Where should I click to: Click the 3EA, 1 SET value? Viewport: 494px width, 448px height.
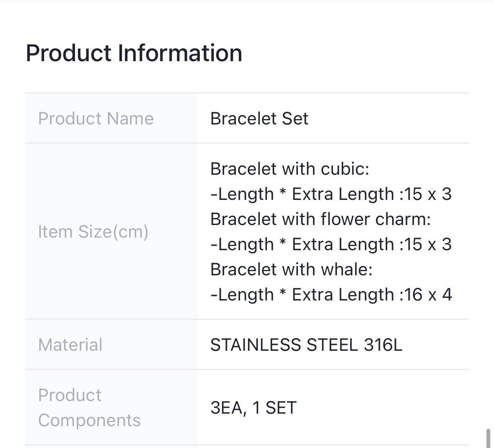(x=253, y=408)
